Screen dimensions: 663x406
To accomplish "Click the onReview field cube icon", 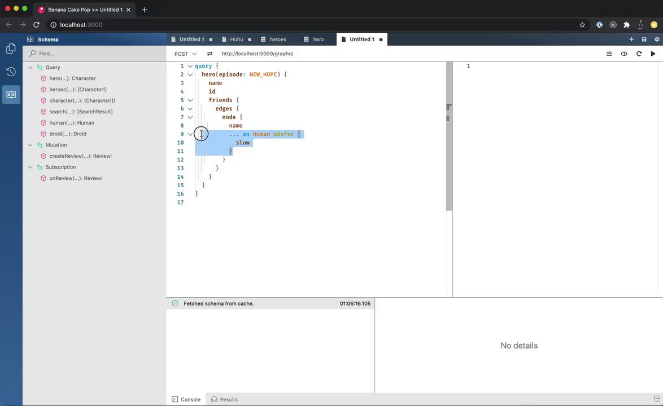I will point(43,178).
